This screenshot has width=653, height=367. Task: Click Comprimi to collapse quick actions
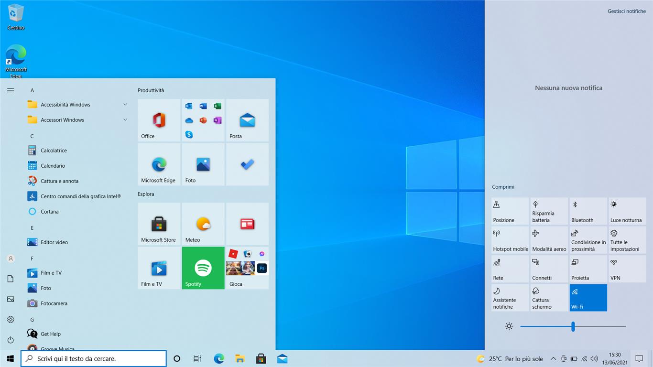[x=503, y=187]
